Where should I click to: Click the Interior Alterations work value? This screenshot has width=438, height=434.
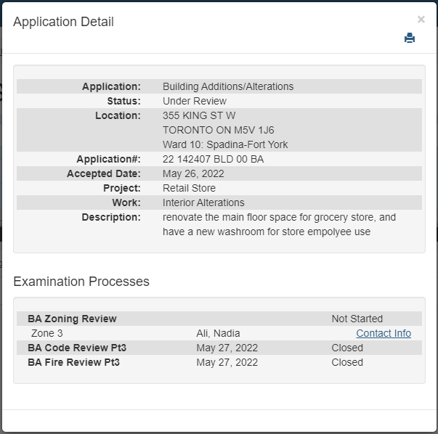203,202
